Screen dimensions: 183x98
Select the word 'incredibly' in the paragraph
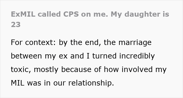(137, 56)
